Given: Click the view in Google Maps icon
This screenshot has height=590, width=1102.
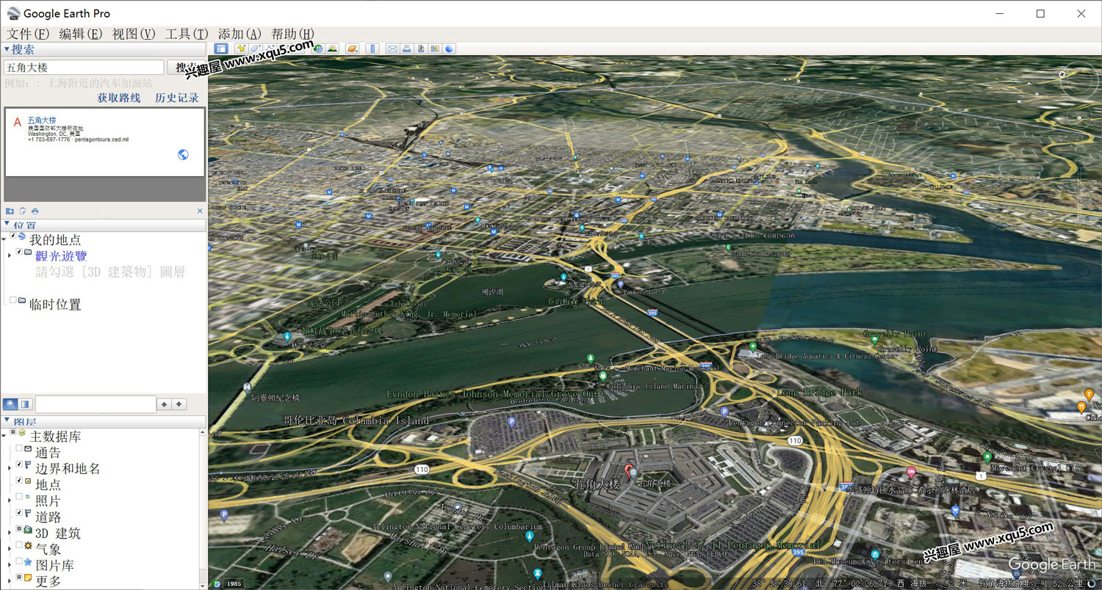Looking at the screenshot, I should [x=435, y=48].
